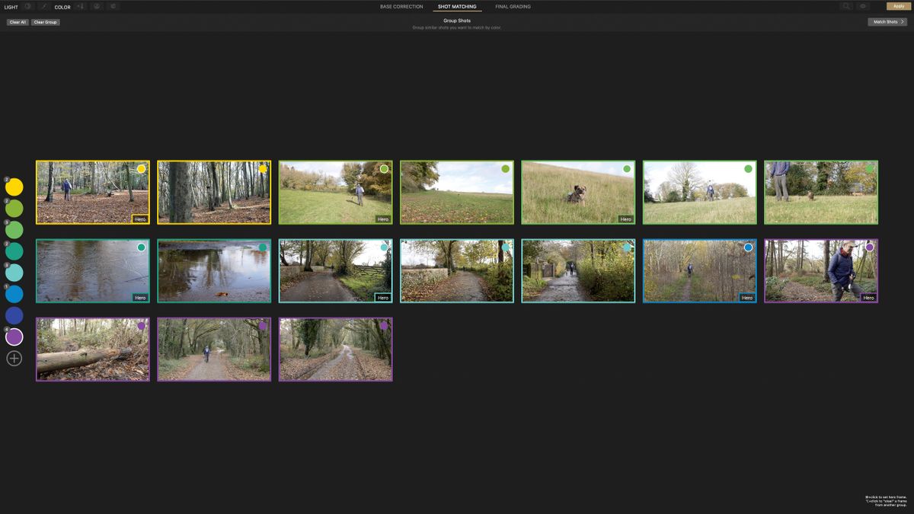
Task: Click the magnifier zoom icon top right
Action: coord(846,6)
